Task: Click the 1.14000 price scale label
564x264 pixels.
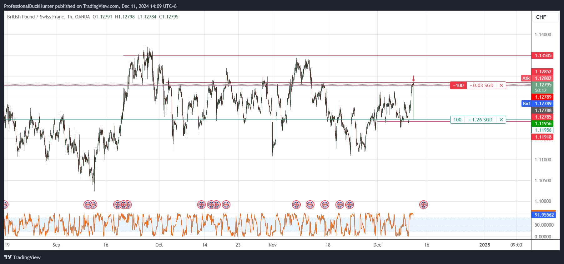Action: [x=543, y=35]
